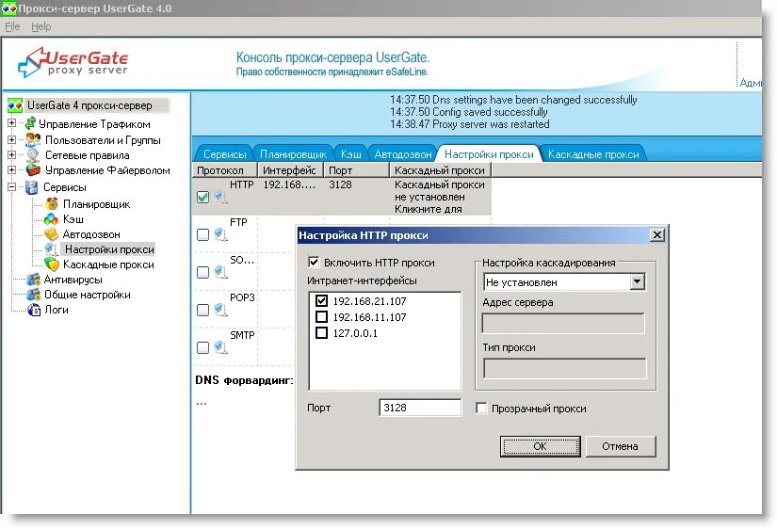Click the Настройки прокси icon in tree
Viewport: 777px width, 529px height.
pyautogui.click(x=52, y=249)
